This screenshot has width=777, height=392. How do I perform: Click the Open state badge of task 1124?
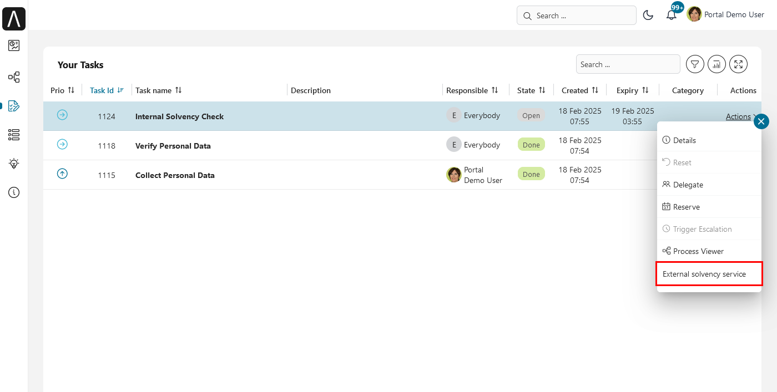pos(531,116)
